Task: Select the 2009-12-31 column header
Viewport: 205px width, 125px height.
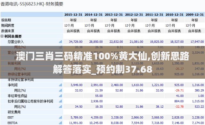Action: tap(195, 14)
